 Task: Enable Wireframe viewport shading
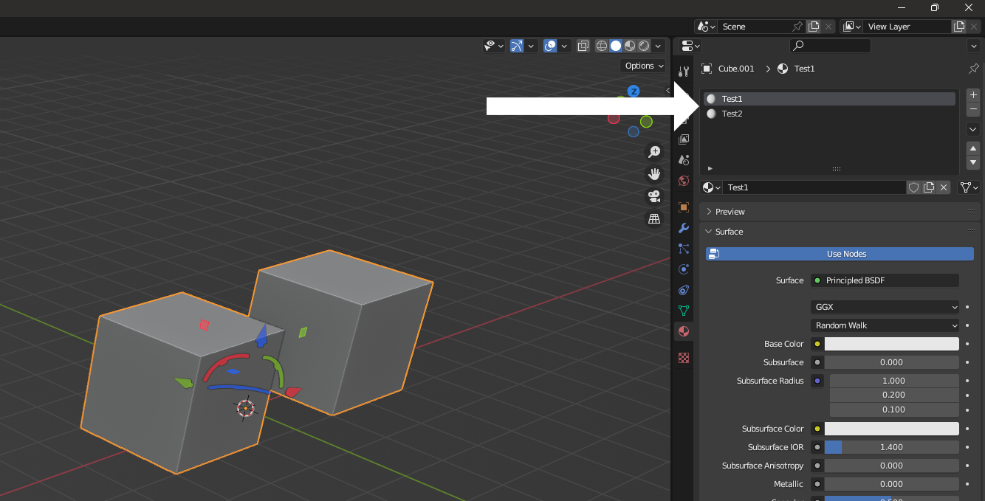(x=602, y=46)
